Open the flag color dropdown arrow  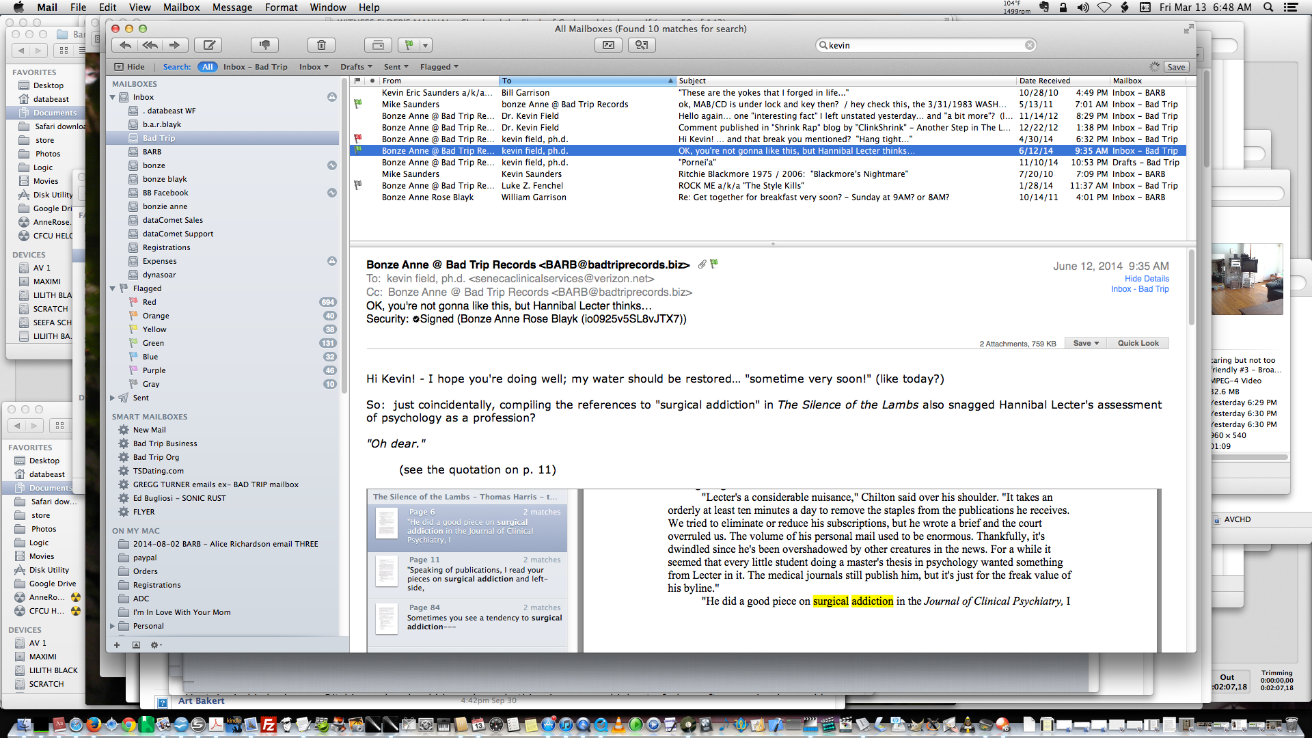click(426, 45)
